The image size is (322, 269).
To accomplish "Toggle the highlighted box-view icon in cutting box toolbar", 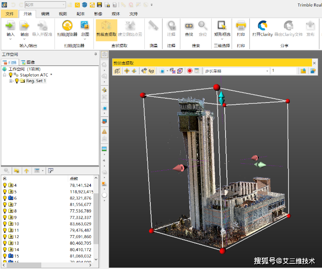I will pos(151,71).
